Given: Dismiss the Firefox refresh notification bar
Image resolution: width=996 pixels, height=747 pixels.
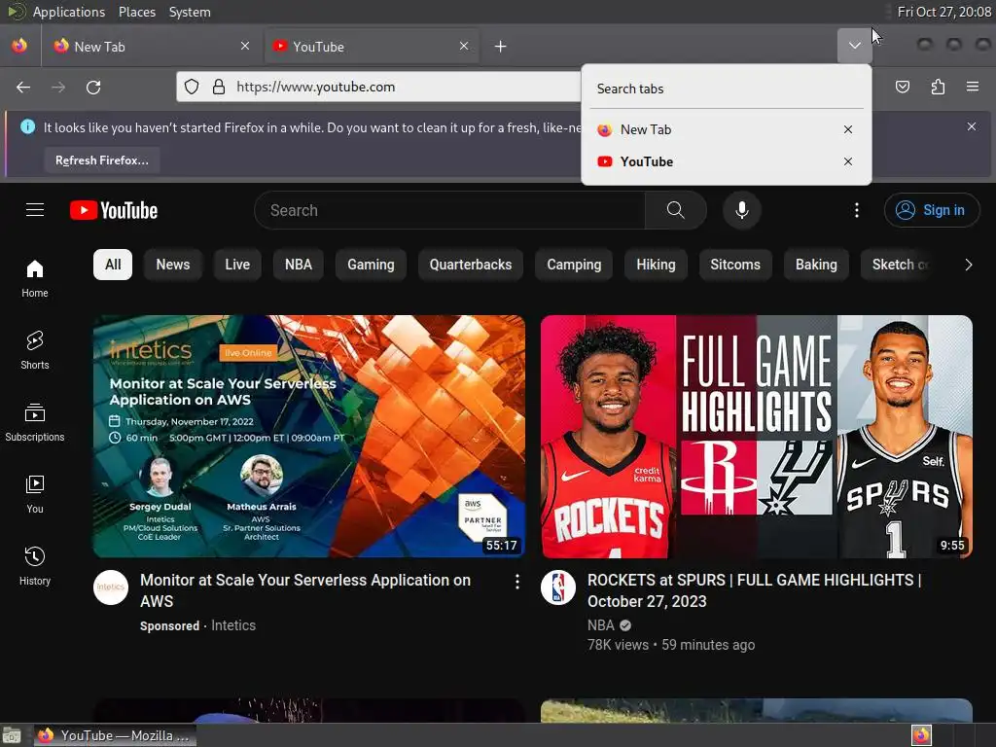Looking at the screenshot, I should [972, 126].
